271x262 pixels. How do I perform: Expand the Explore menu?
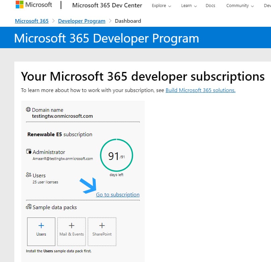161,6
